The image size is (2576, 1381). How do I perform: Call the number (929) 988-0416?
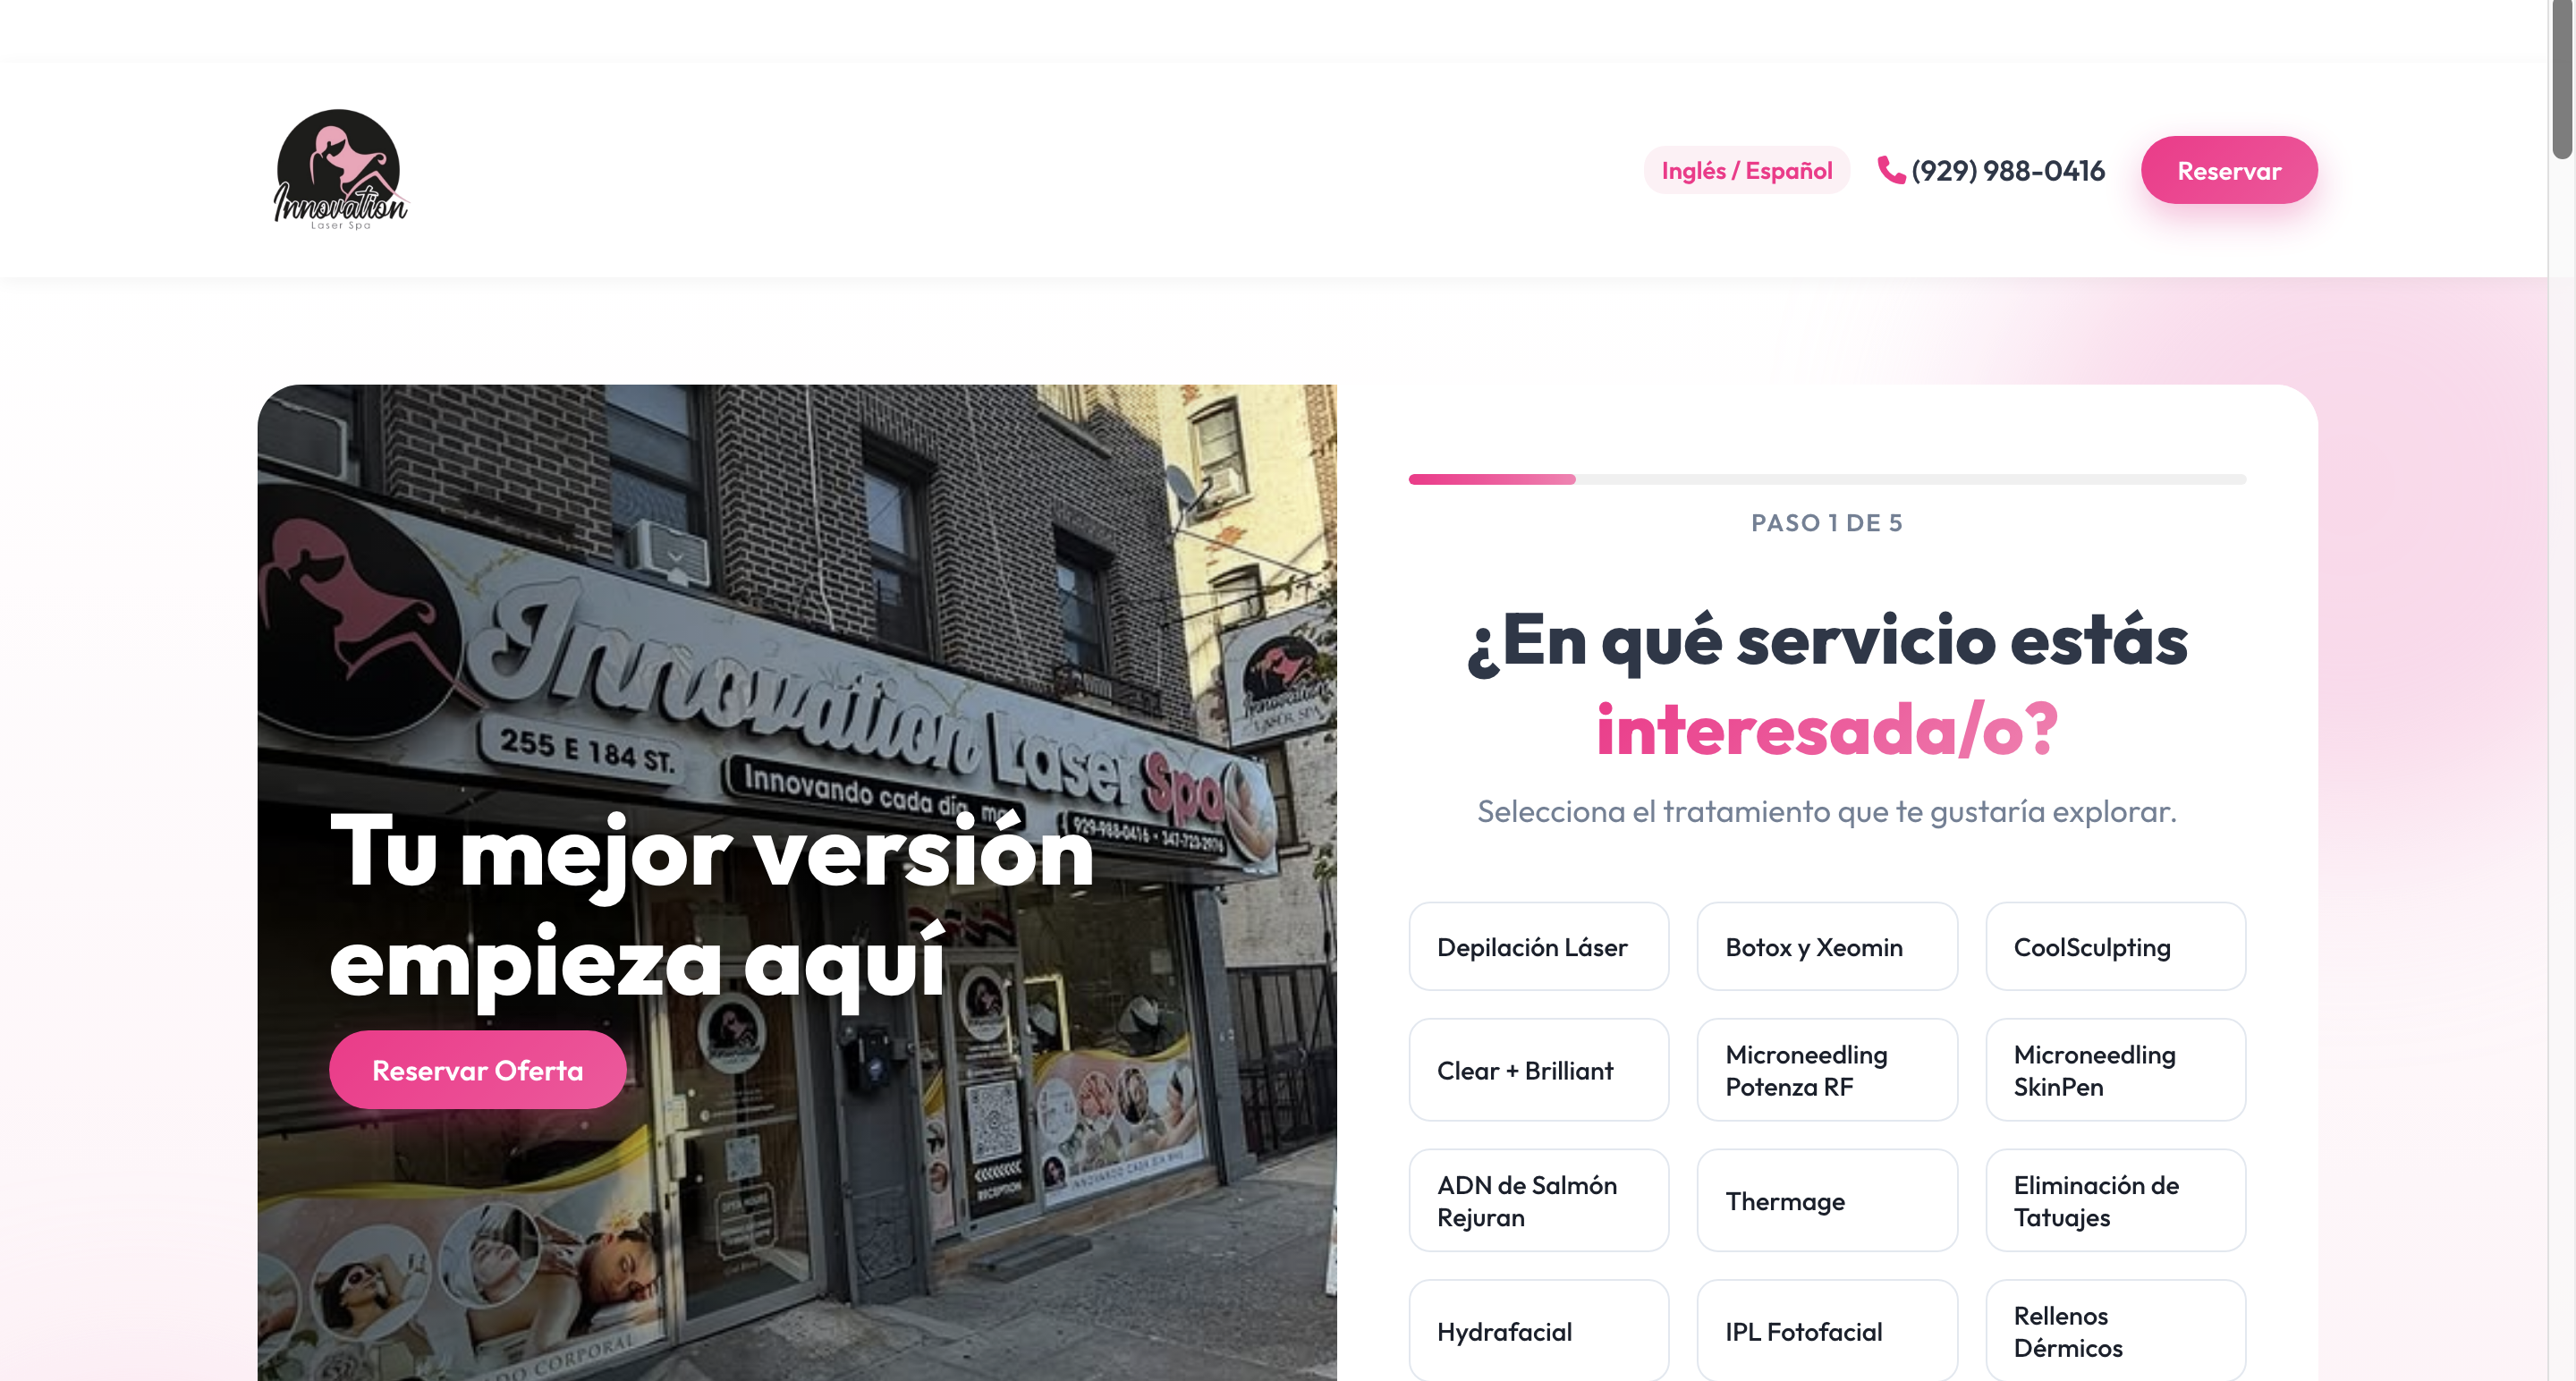[2008, 171]
